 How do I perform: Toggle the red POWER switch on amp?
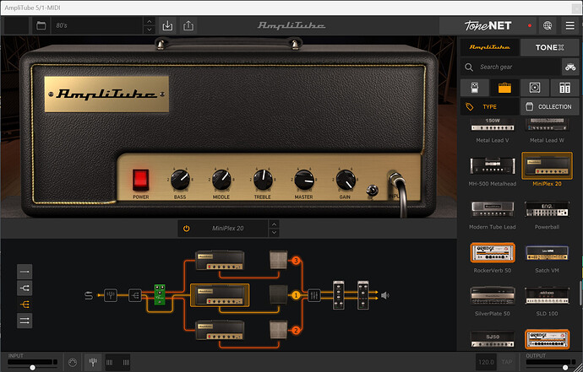pos(141,180)
